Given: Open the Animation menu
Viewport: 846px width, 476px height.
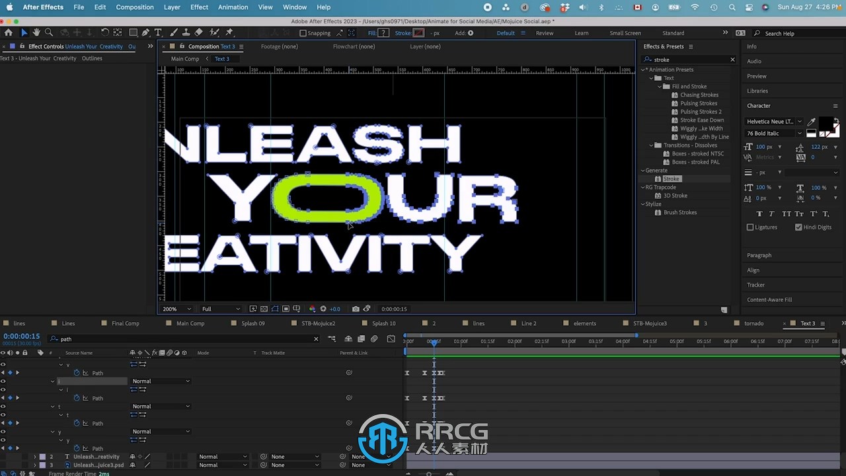Looking at the screenshot, I should point(233,7).
